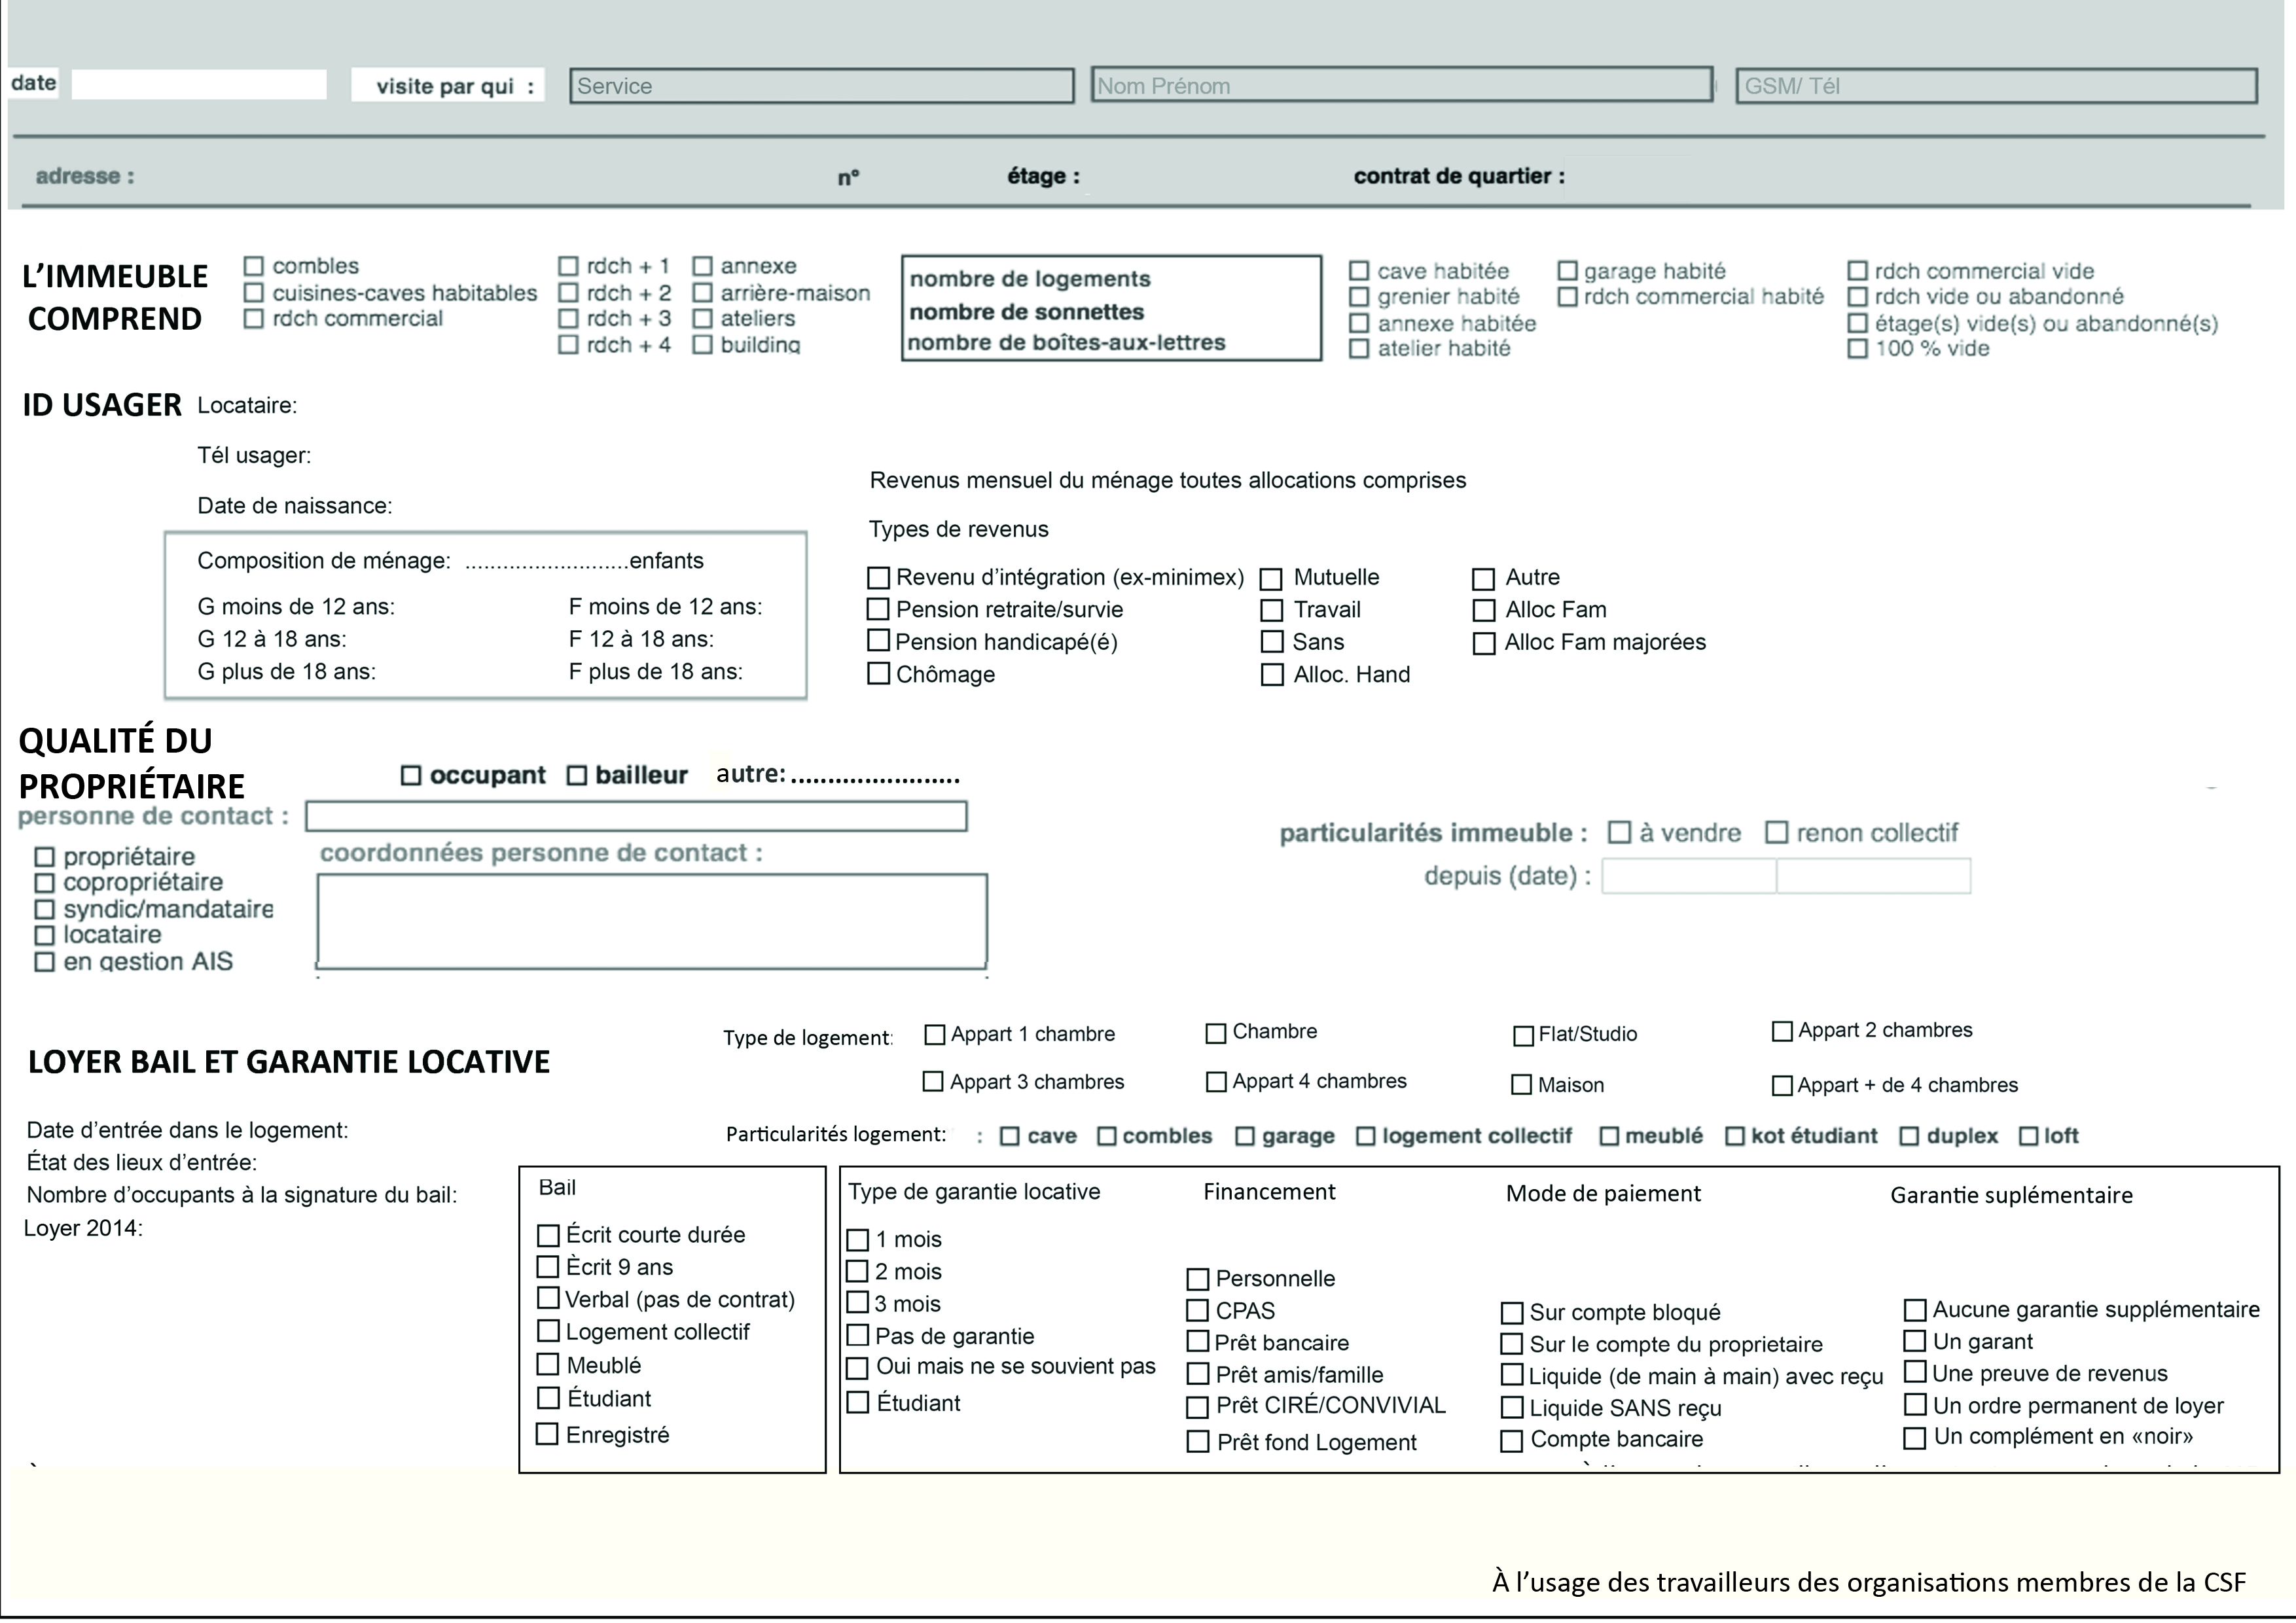Check Alloc Fam majorées checkbox
Image resolution: width=2296 pixels, height=1623 pixels.
coord(1484,643)
